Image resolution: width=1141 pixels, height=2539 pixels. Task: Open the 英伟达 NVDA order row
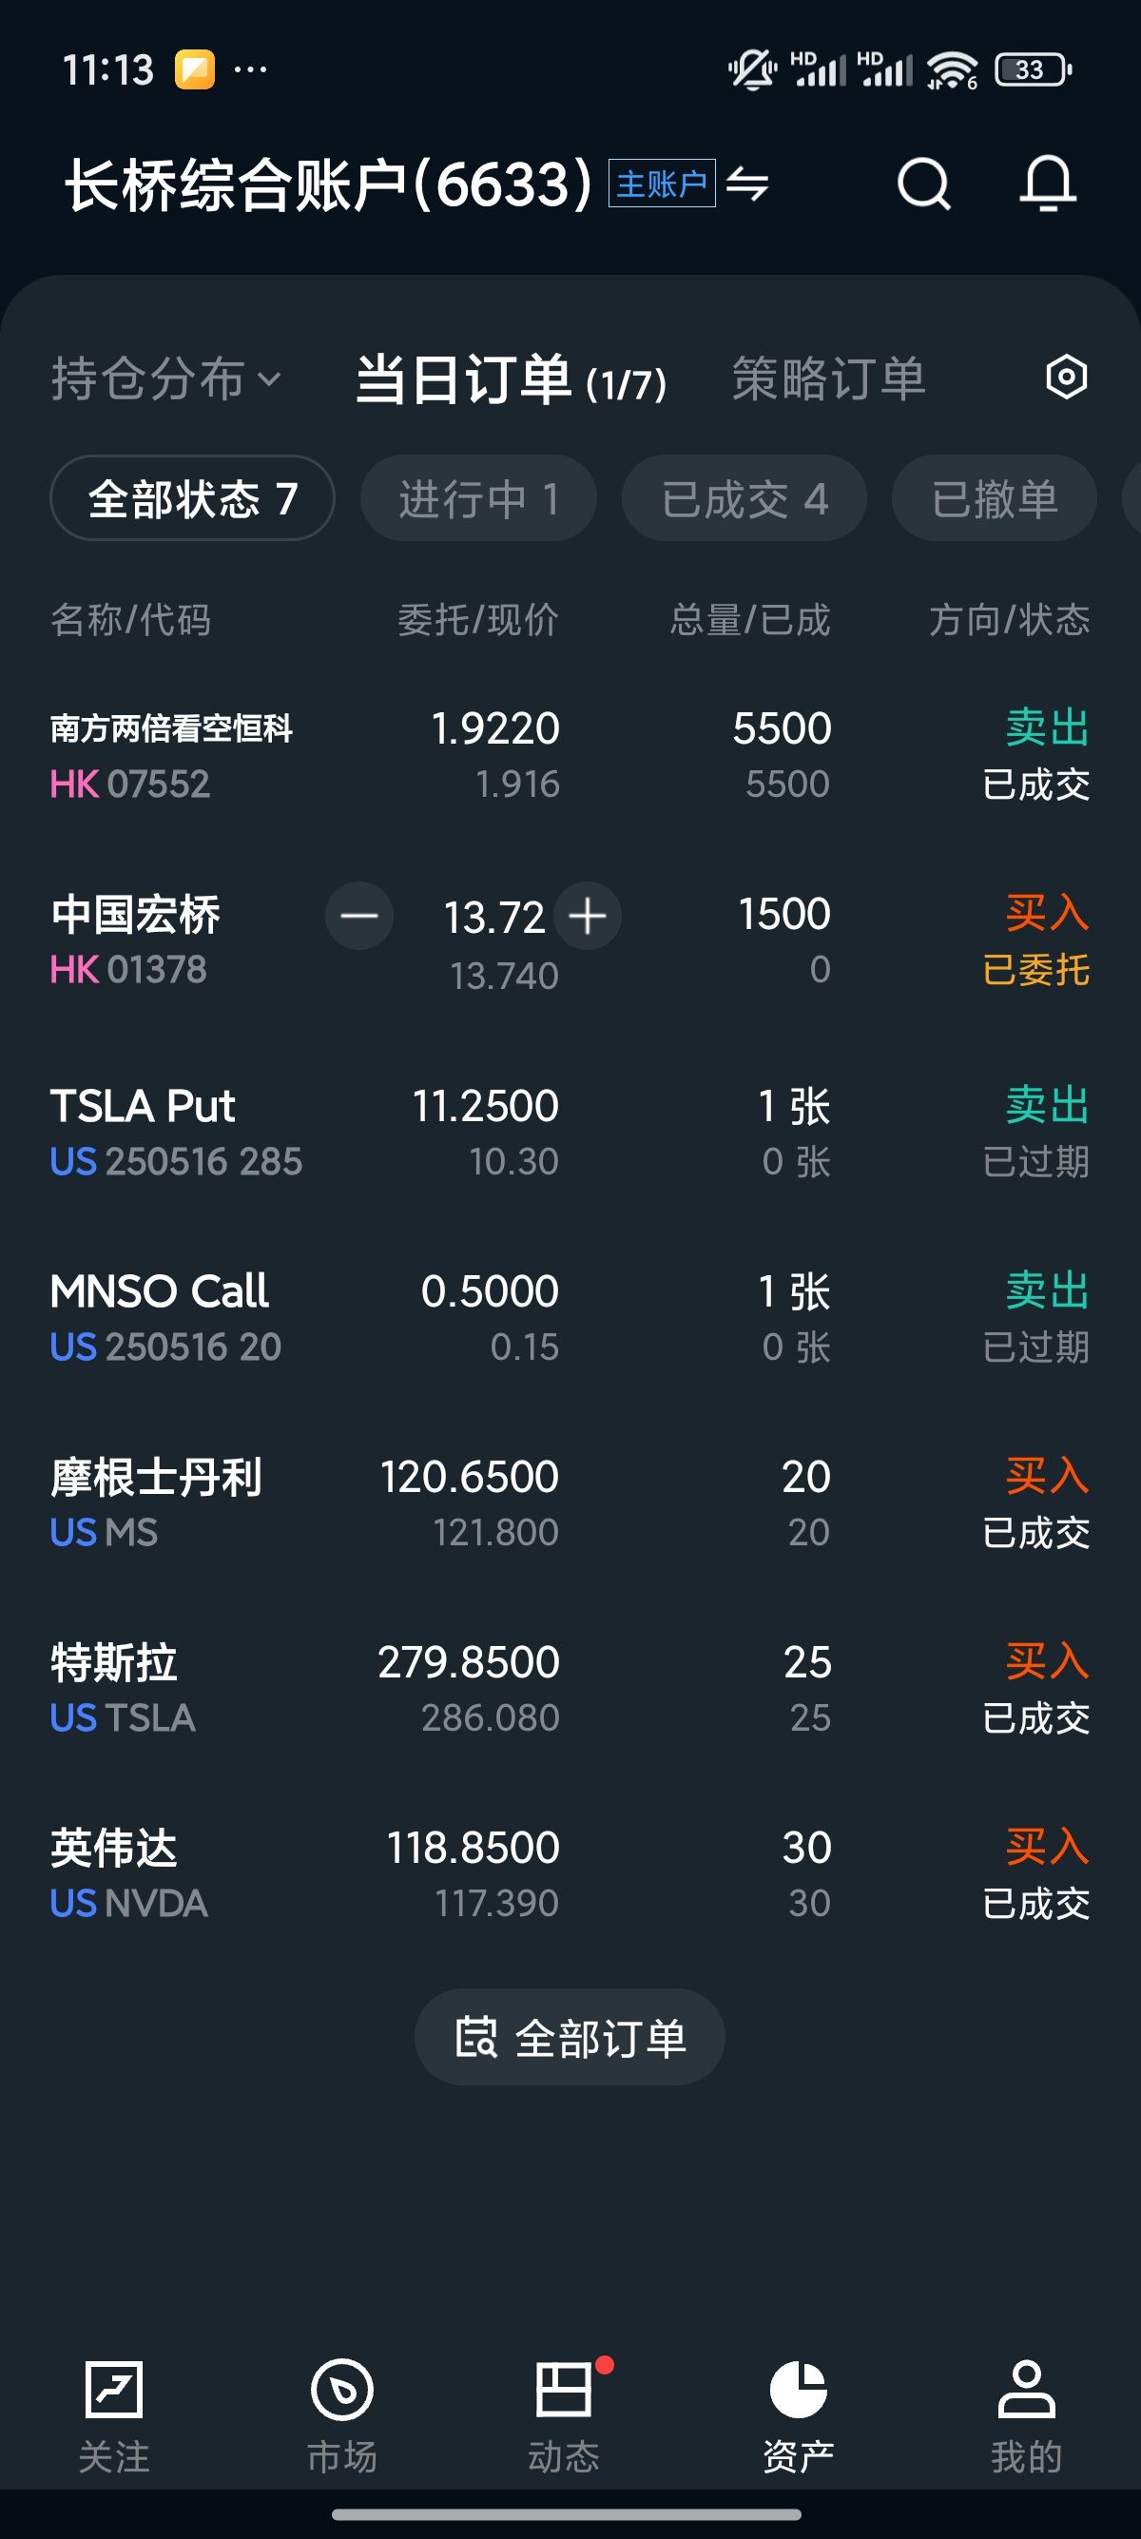pos(570,1873)
